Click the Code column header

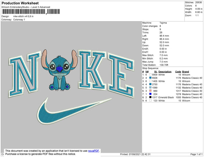pos(178,72)
